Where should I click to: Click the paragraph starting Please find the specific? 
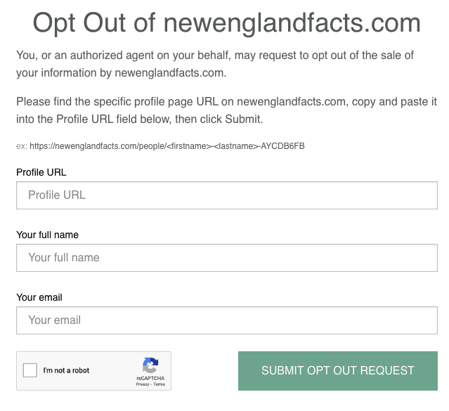tap(226, 110)
